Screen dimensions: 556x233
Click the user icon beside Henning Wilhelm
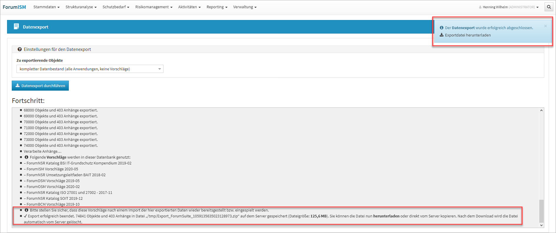480,7
